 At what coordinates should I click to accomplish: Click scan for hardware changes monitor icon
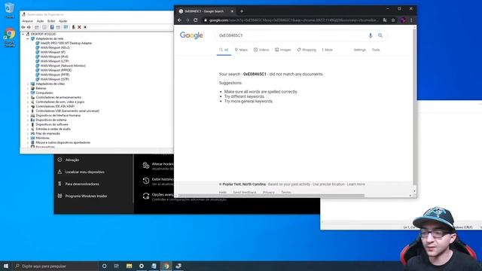[x=66, y=27]
